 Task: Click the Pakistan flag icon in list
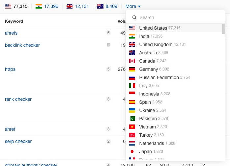(132, 119)
